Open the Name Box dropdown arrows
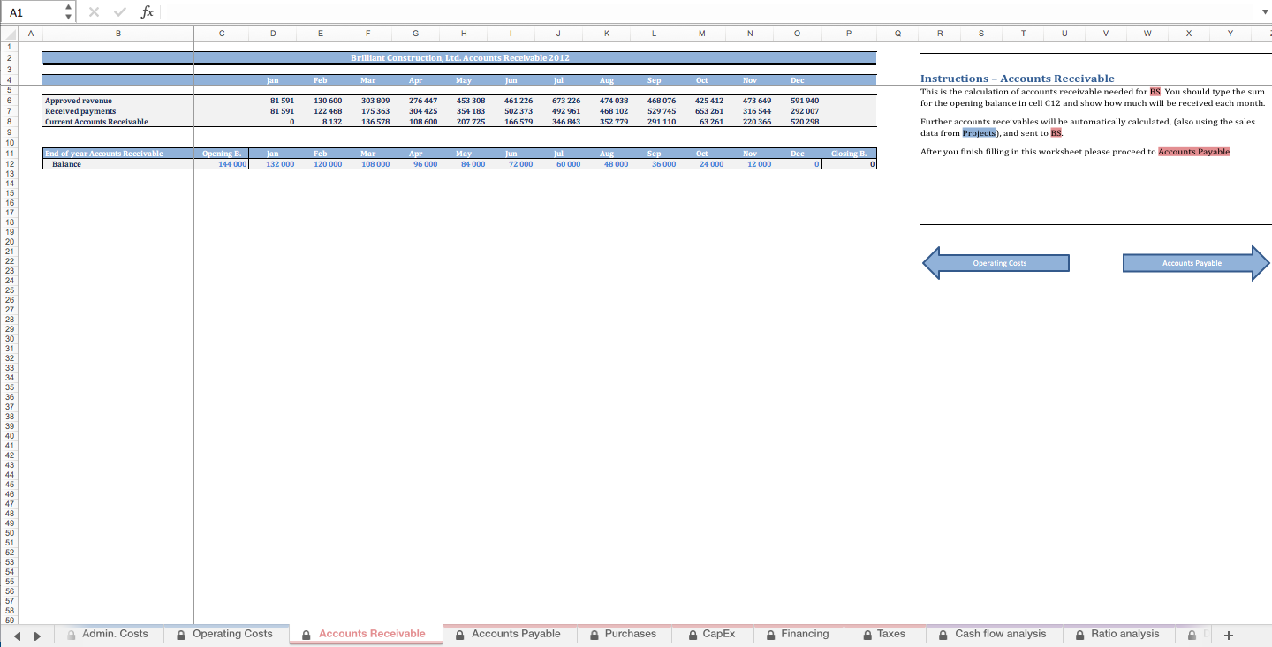The height and width of the screenshot is (647, 1272). tap(69, 11)
